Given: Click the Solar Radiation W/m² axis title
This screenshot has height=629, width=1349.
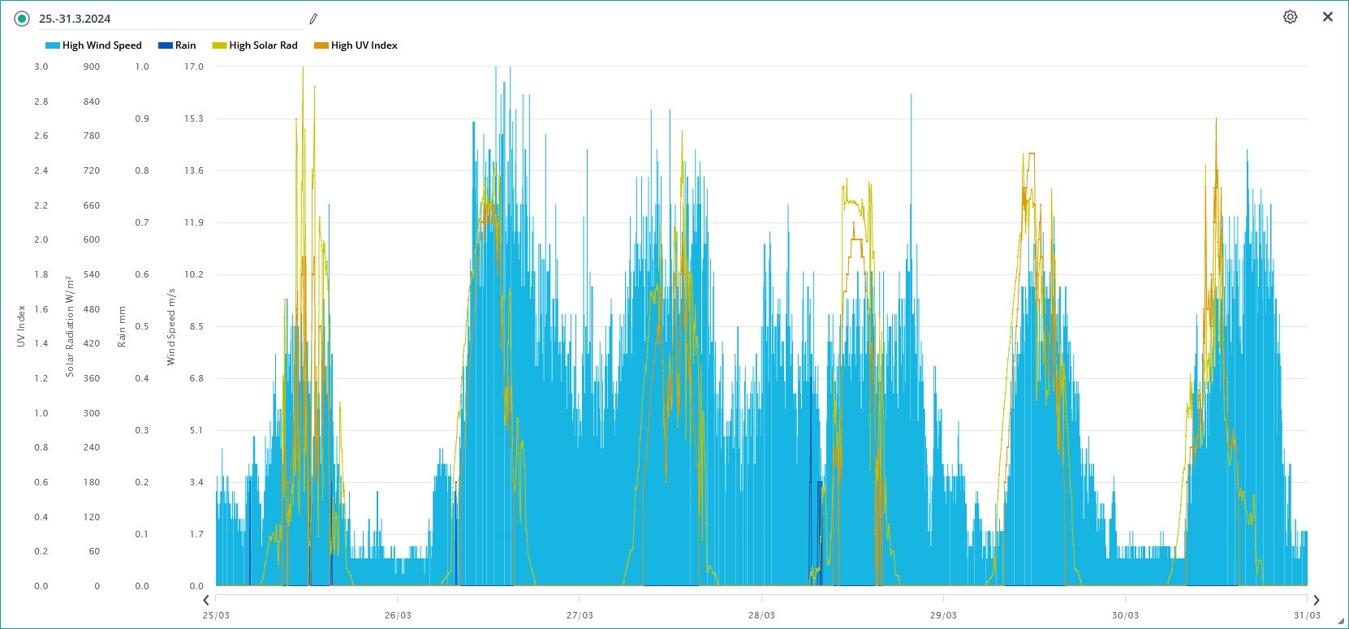Looking at the screenshot, I should coord(70,326).
